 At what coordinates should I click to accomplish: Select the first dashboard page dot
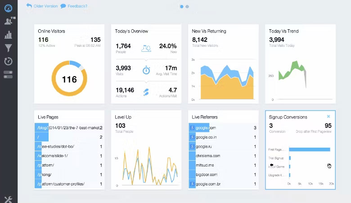[181, 7]
